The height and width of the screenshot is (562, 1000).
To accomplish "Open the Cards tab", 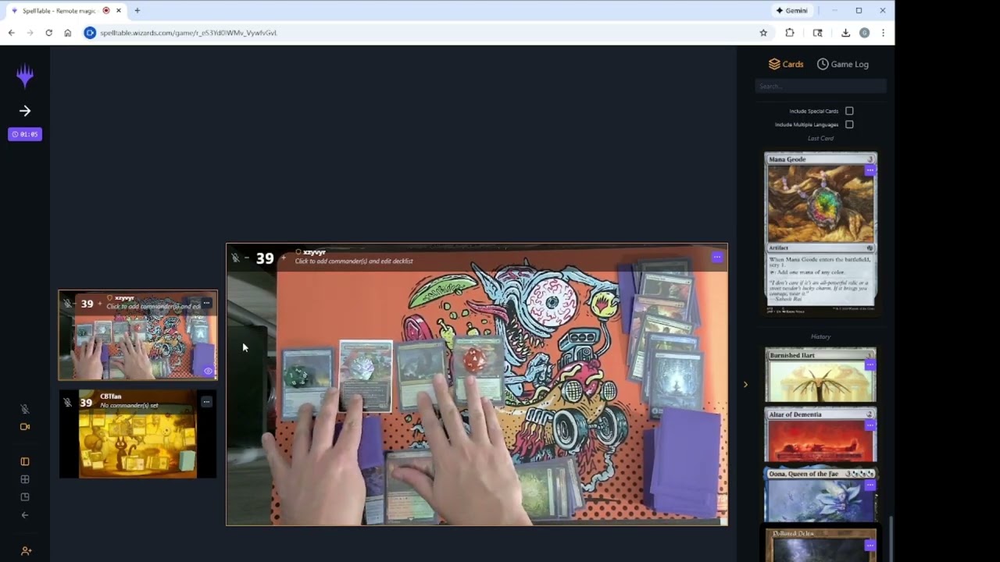I will click(x=786, y=64).
